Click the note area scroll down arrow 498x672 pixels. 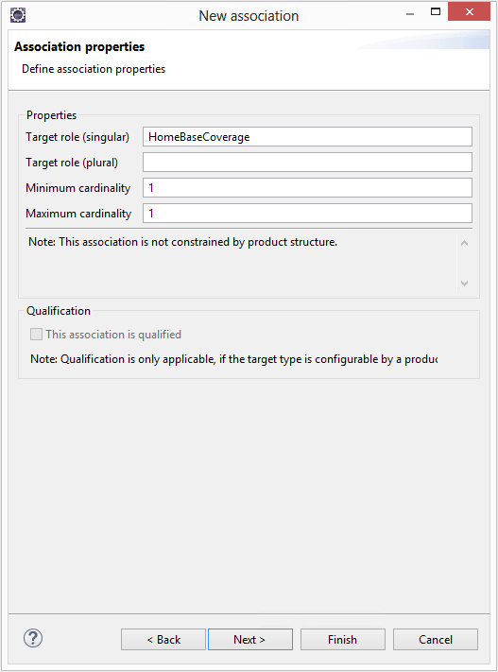(464, 284)
